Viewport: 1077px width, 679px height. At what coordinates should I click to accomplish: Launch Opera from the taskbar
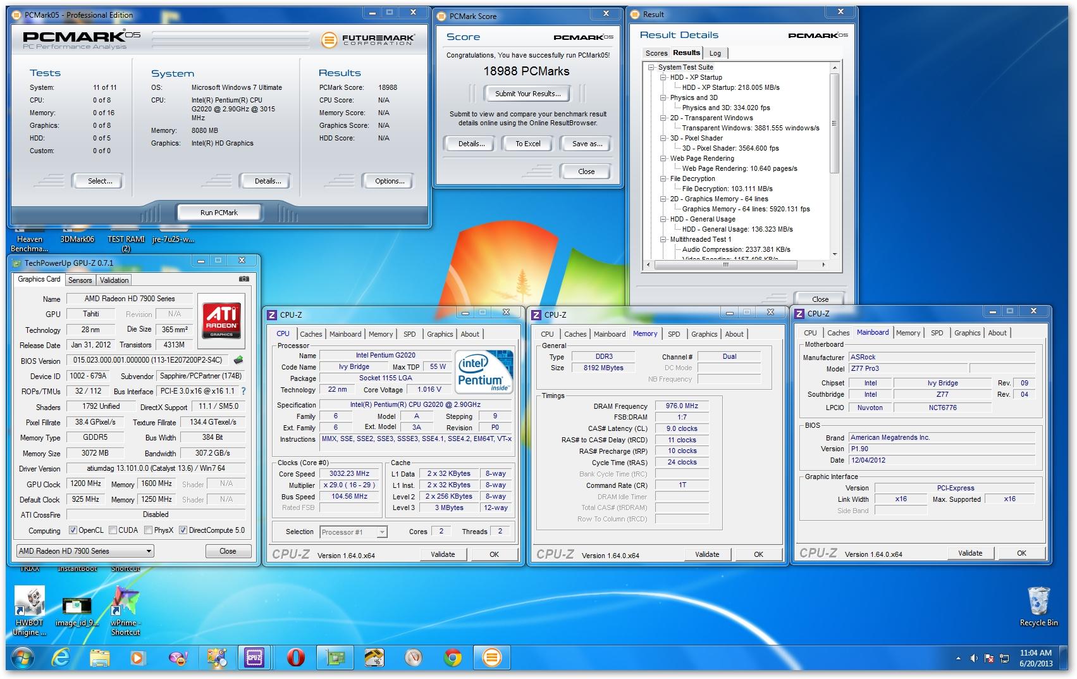295,658
